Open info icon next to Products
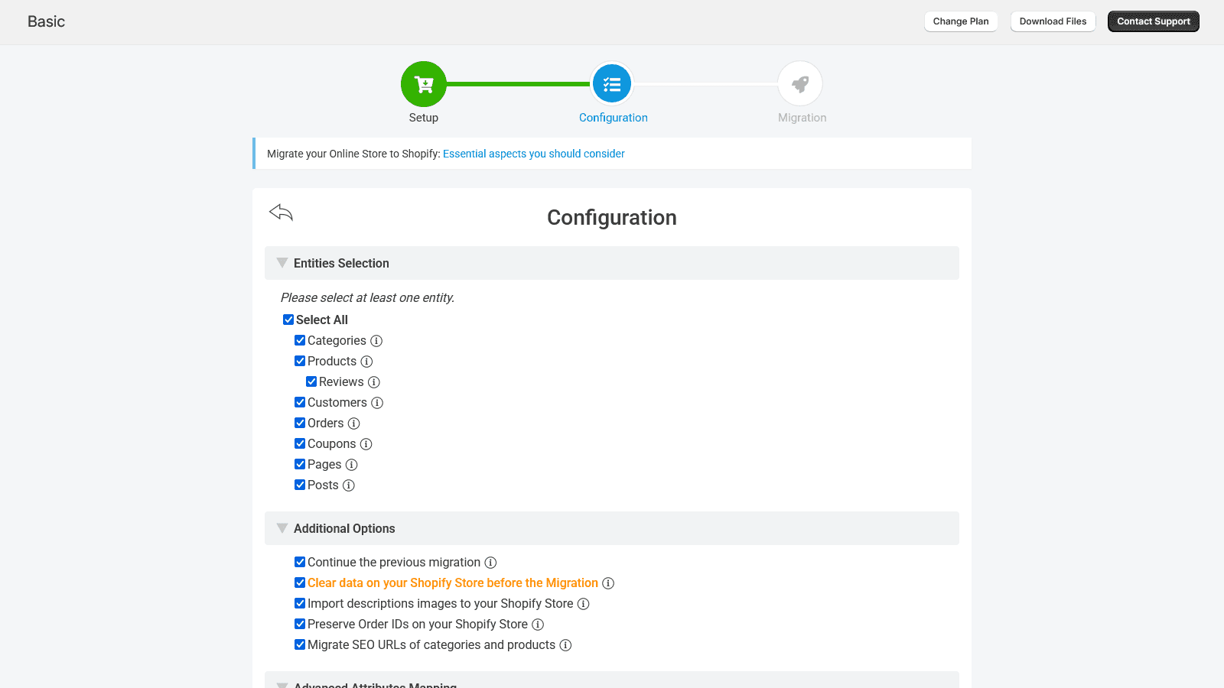This screenshot has width=1224, height=688. [366, 362]
